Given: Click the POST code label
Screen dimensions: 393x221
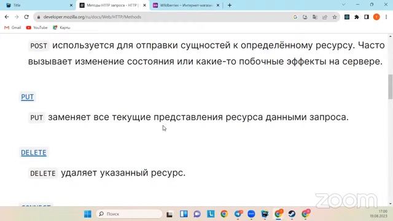Looking at the screenshot, I should click(x=39, y=46).
